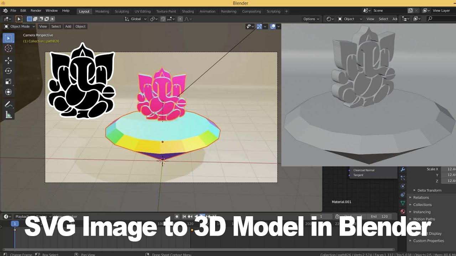Open the Object Constraints properties tab
Screen dimensions: 456x256
pos(403,195)
